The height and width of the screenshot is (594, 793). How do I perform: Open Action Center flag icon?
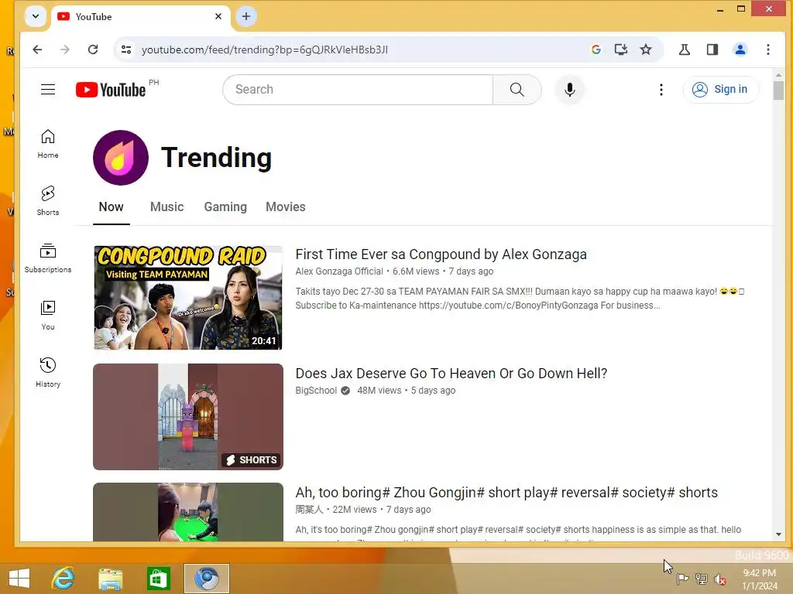point(683,579)
